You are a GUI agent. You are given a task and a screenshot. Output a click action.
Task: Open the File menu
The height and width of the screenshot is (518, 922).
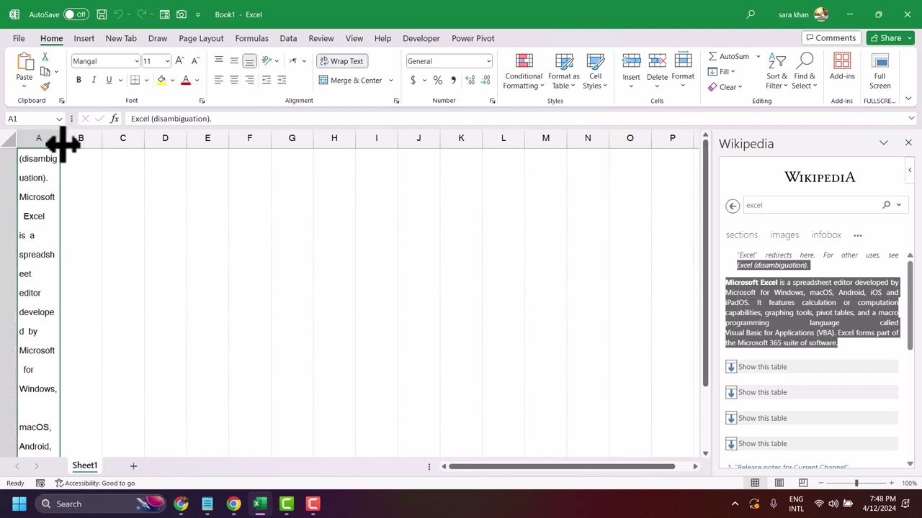(19, 38)
